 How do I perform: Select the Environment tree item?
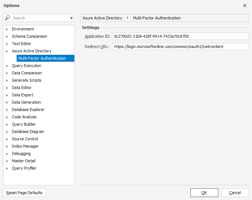pos(23,29)
